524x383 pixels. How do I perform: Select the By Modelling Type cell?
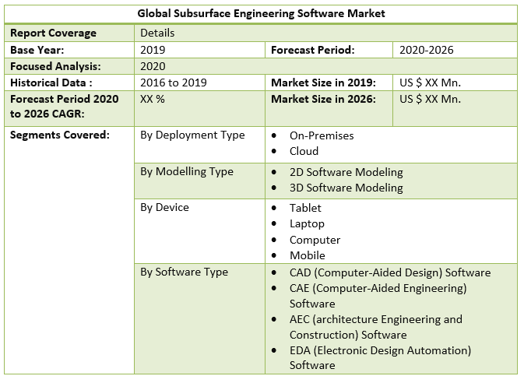point(186,171)
